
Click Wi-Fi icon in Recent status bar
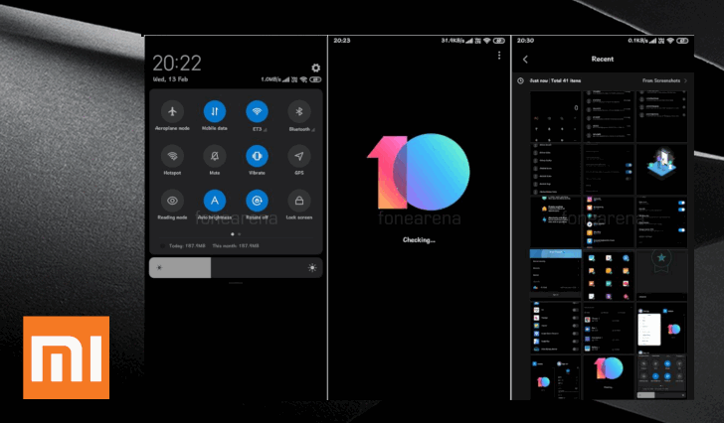671,41
